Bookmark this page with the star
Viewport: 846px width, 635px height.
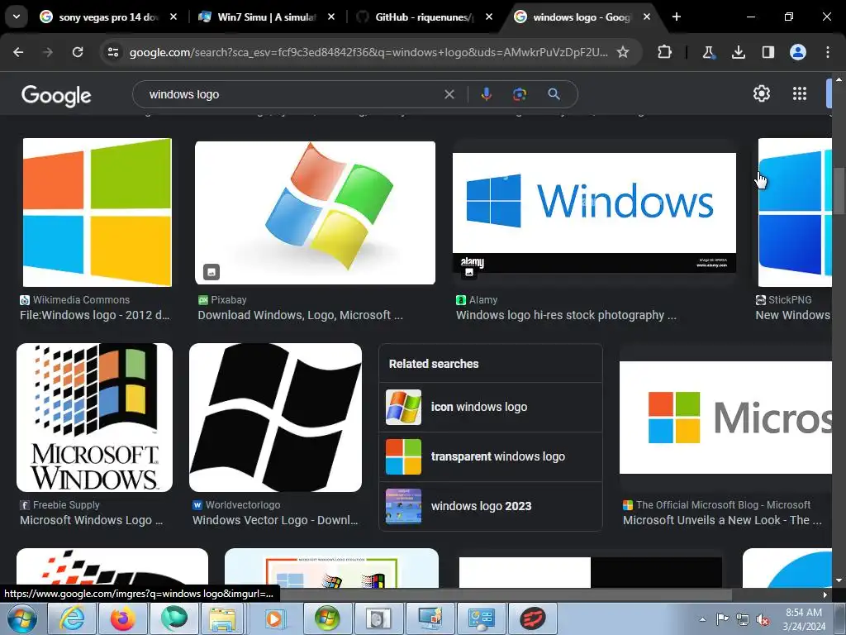click(x=623, y=52)
